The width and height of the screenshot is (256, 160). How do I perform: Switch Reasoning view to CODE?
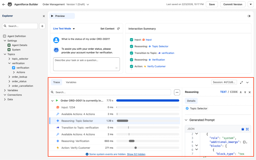coord(234,92)
